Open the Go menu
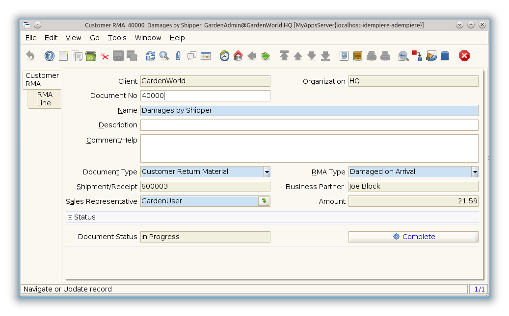Viewport: 509px width, 316px height. pos(94,38)
